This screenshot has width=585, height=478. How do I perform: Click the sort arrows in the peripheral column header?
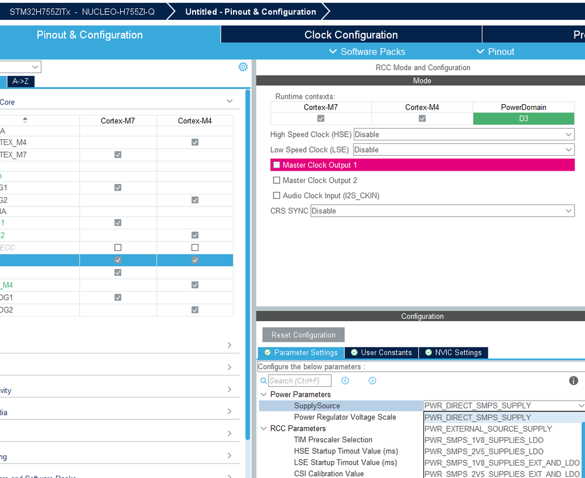(25, 120)
